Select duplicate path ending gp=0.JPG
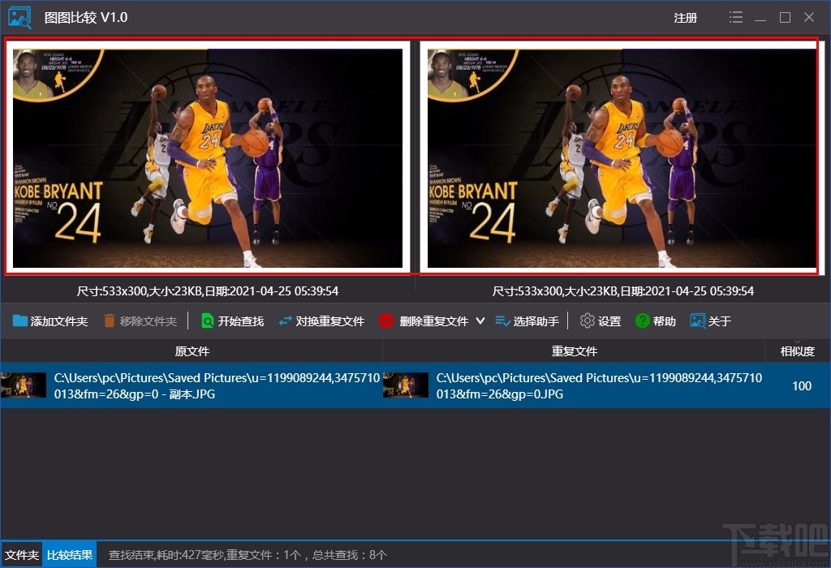This screenshot has height=568, width=831. 599,385
